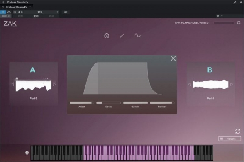Close the envelope panel with X
Viewport: 244px width, 162px height.
[x=173, y=59]
